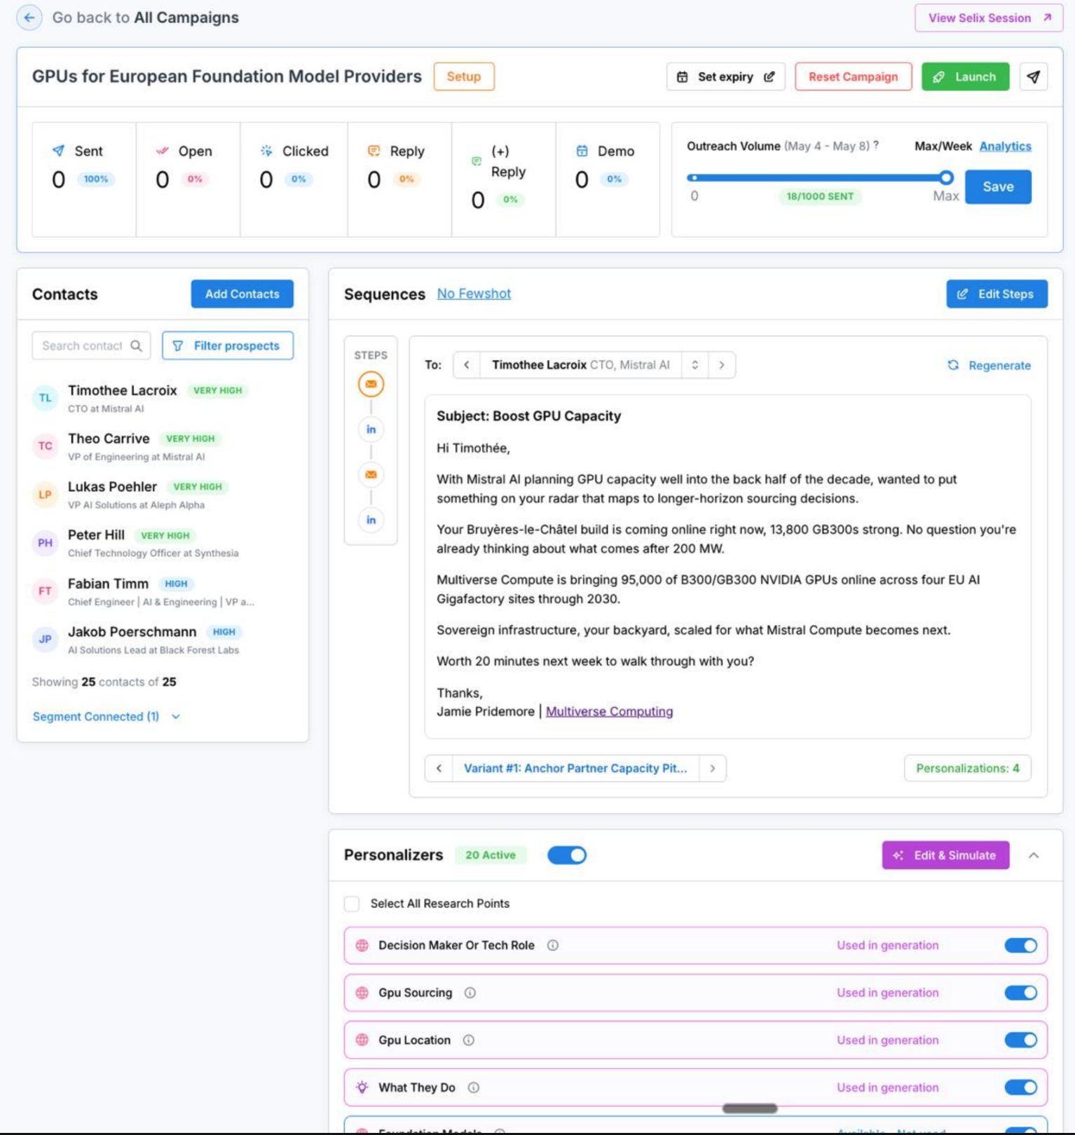
Task: Select the first LinkedIn step icon
Action: [371, 429]
